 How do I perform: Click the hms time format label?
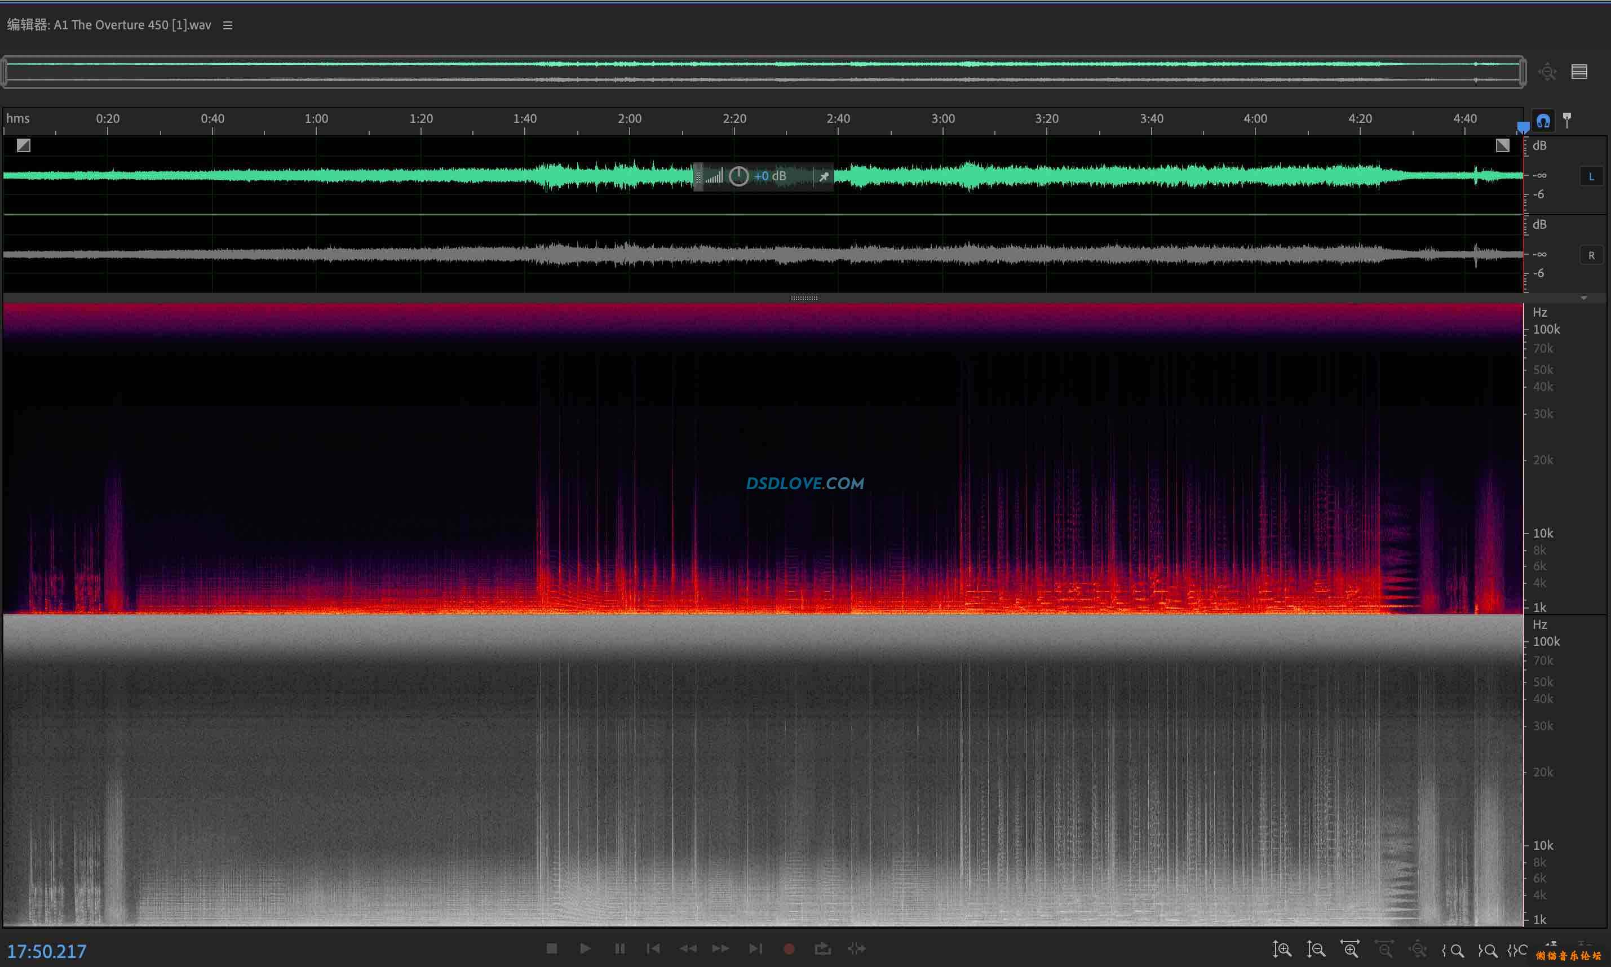tap(18, 118)
